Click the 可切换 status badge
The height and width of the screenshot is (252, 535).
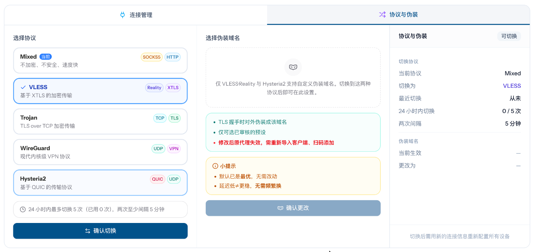pyautogui.click(x=509, y=36)
